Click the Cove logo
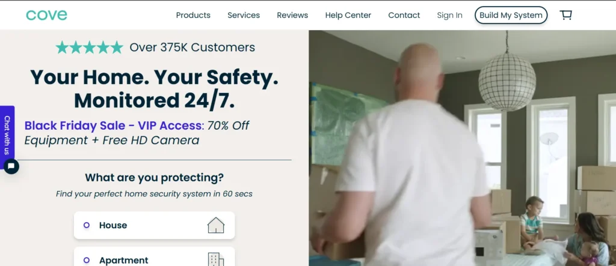Viewport: 616px width, 266px height. pos(46,15)
